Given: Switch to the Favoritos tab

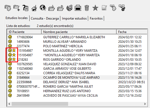Looking at the screenshot, I should [x=96, y=18].
